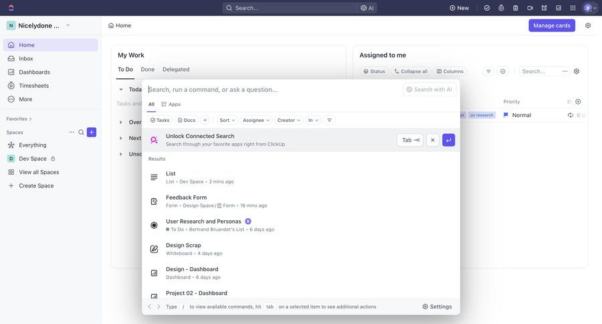The height and width of the screenshot is (324, 602).
Task: Click the purple enter arrow button
Action: pyautogui.click(x=448, y=140)
